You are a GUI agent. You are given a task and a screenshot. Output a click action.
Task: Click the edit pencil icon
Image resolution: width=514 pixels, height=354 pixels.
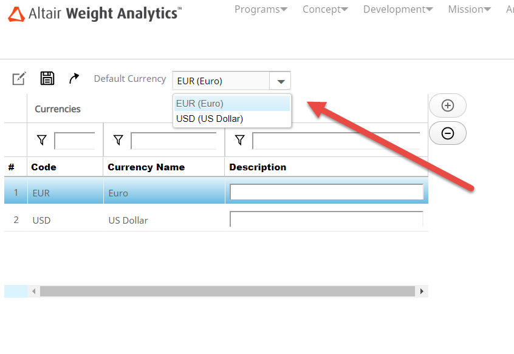click(19, 78)
